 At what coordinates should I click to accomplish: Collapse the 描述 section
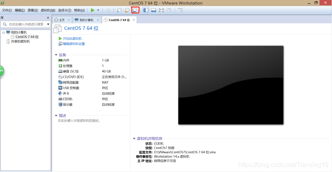(x=56, y=116)
